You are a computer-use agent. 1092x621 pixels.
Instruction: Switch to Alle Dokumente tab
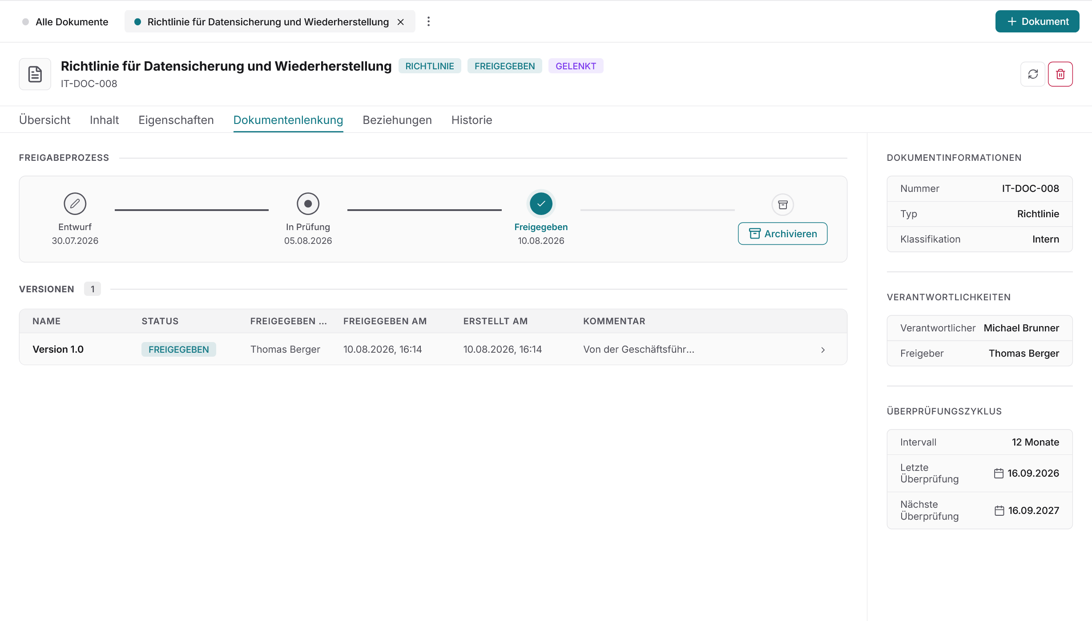tap(65, 22)
